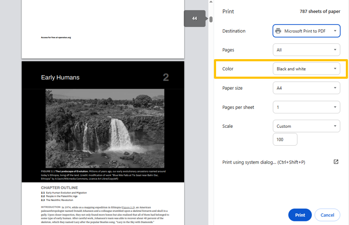Click the Cancel button
The image size is (349, 225).
(x=327, y=215)
